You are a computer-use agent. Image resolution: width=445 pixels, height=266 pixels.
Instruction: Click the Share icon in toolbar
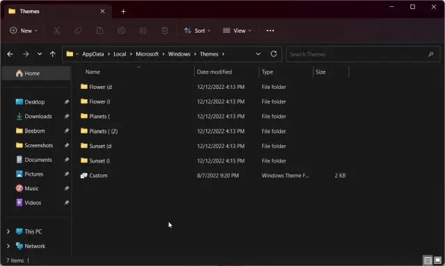(x=143, y=31)
